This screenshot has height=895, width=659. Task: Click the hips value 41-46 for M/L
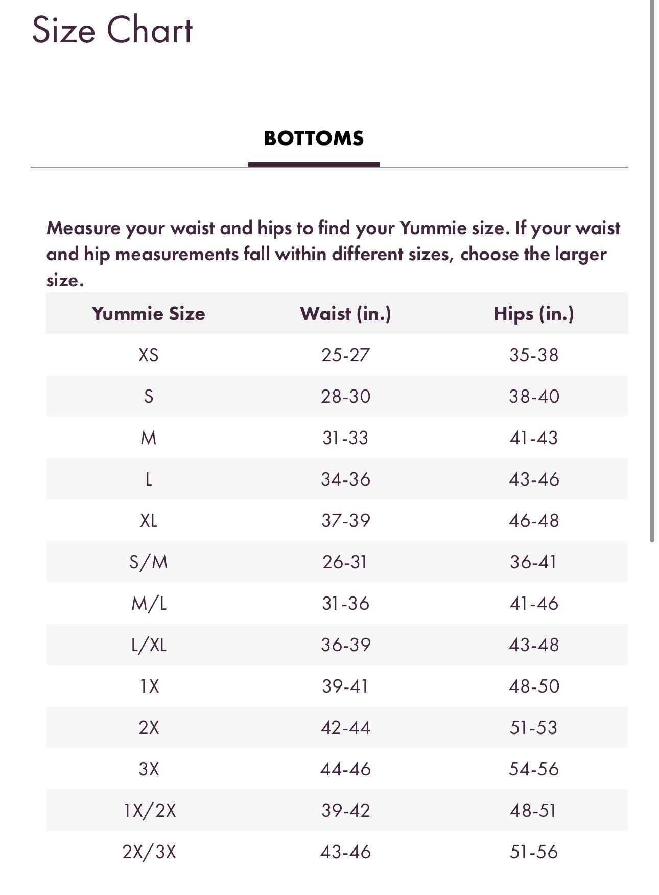(x=534, y=603)
